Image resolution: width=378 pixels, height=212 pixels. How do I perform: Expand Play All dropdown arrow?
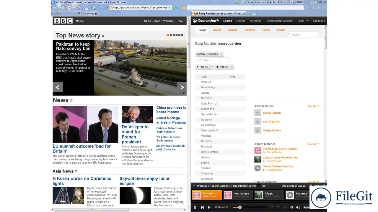tap(212, 67)
